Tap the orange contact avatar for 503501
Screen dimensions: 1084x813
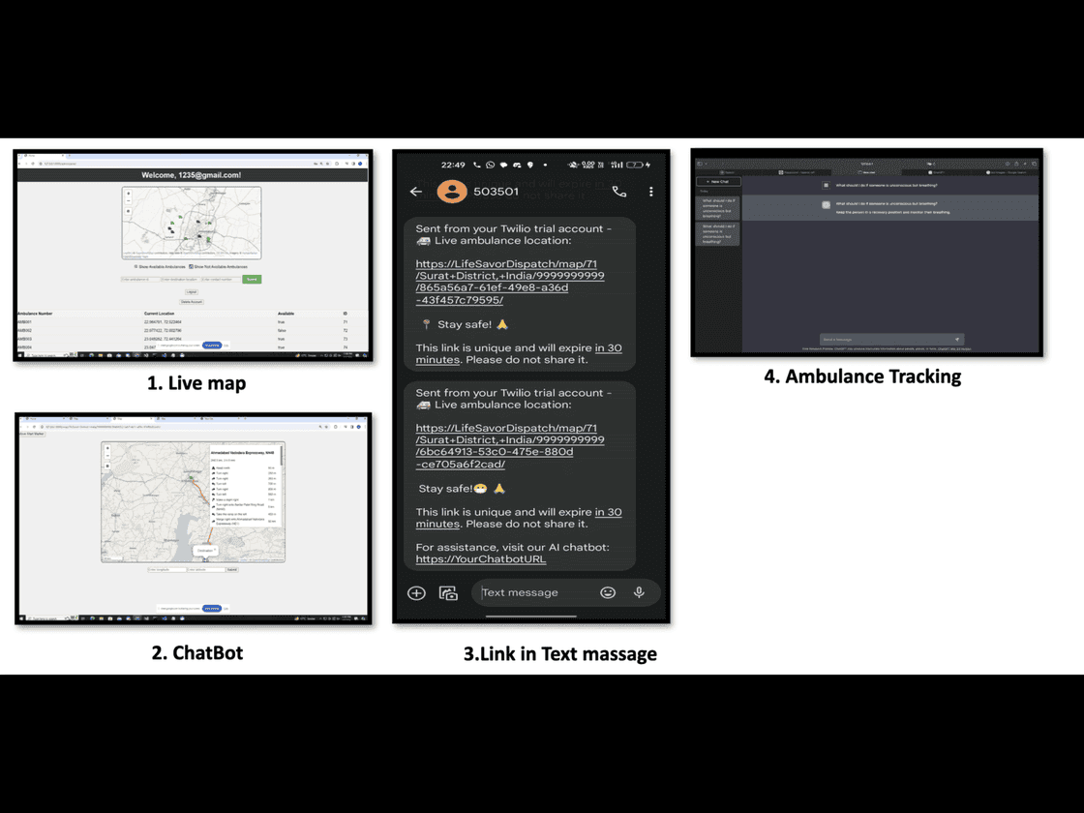[x=452, y=192]
